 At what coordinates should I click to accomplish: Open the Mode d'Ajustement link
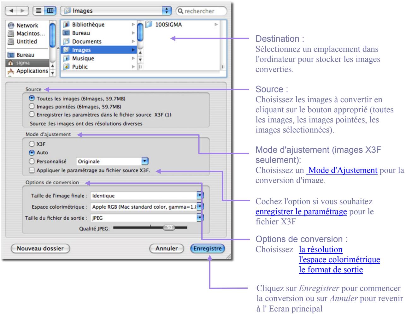(342, 170)
